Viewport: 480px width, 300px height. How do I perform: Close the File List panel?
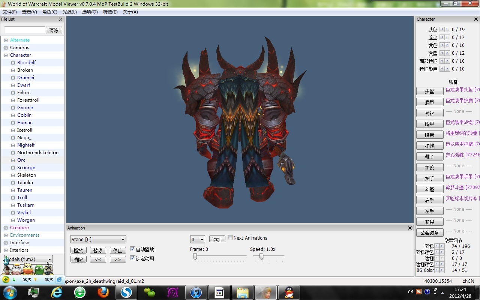[61, 19]
